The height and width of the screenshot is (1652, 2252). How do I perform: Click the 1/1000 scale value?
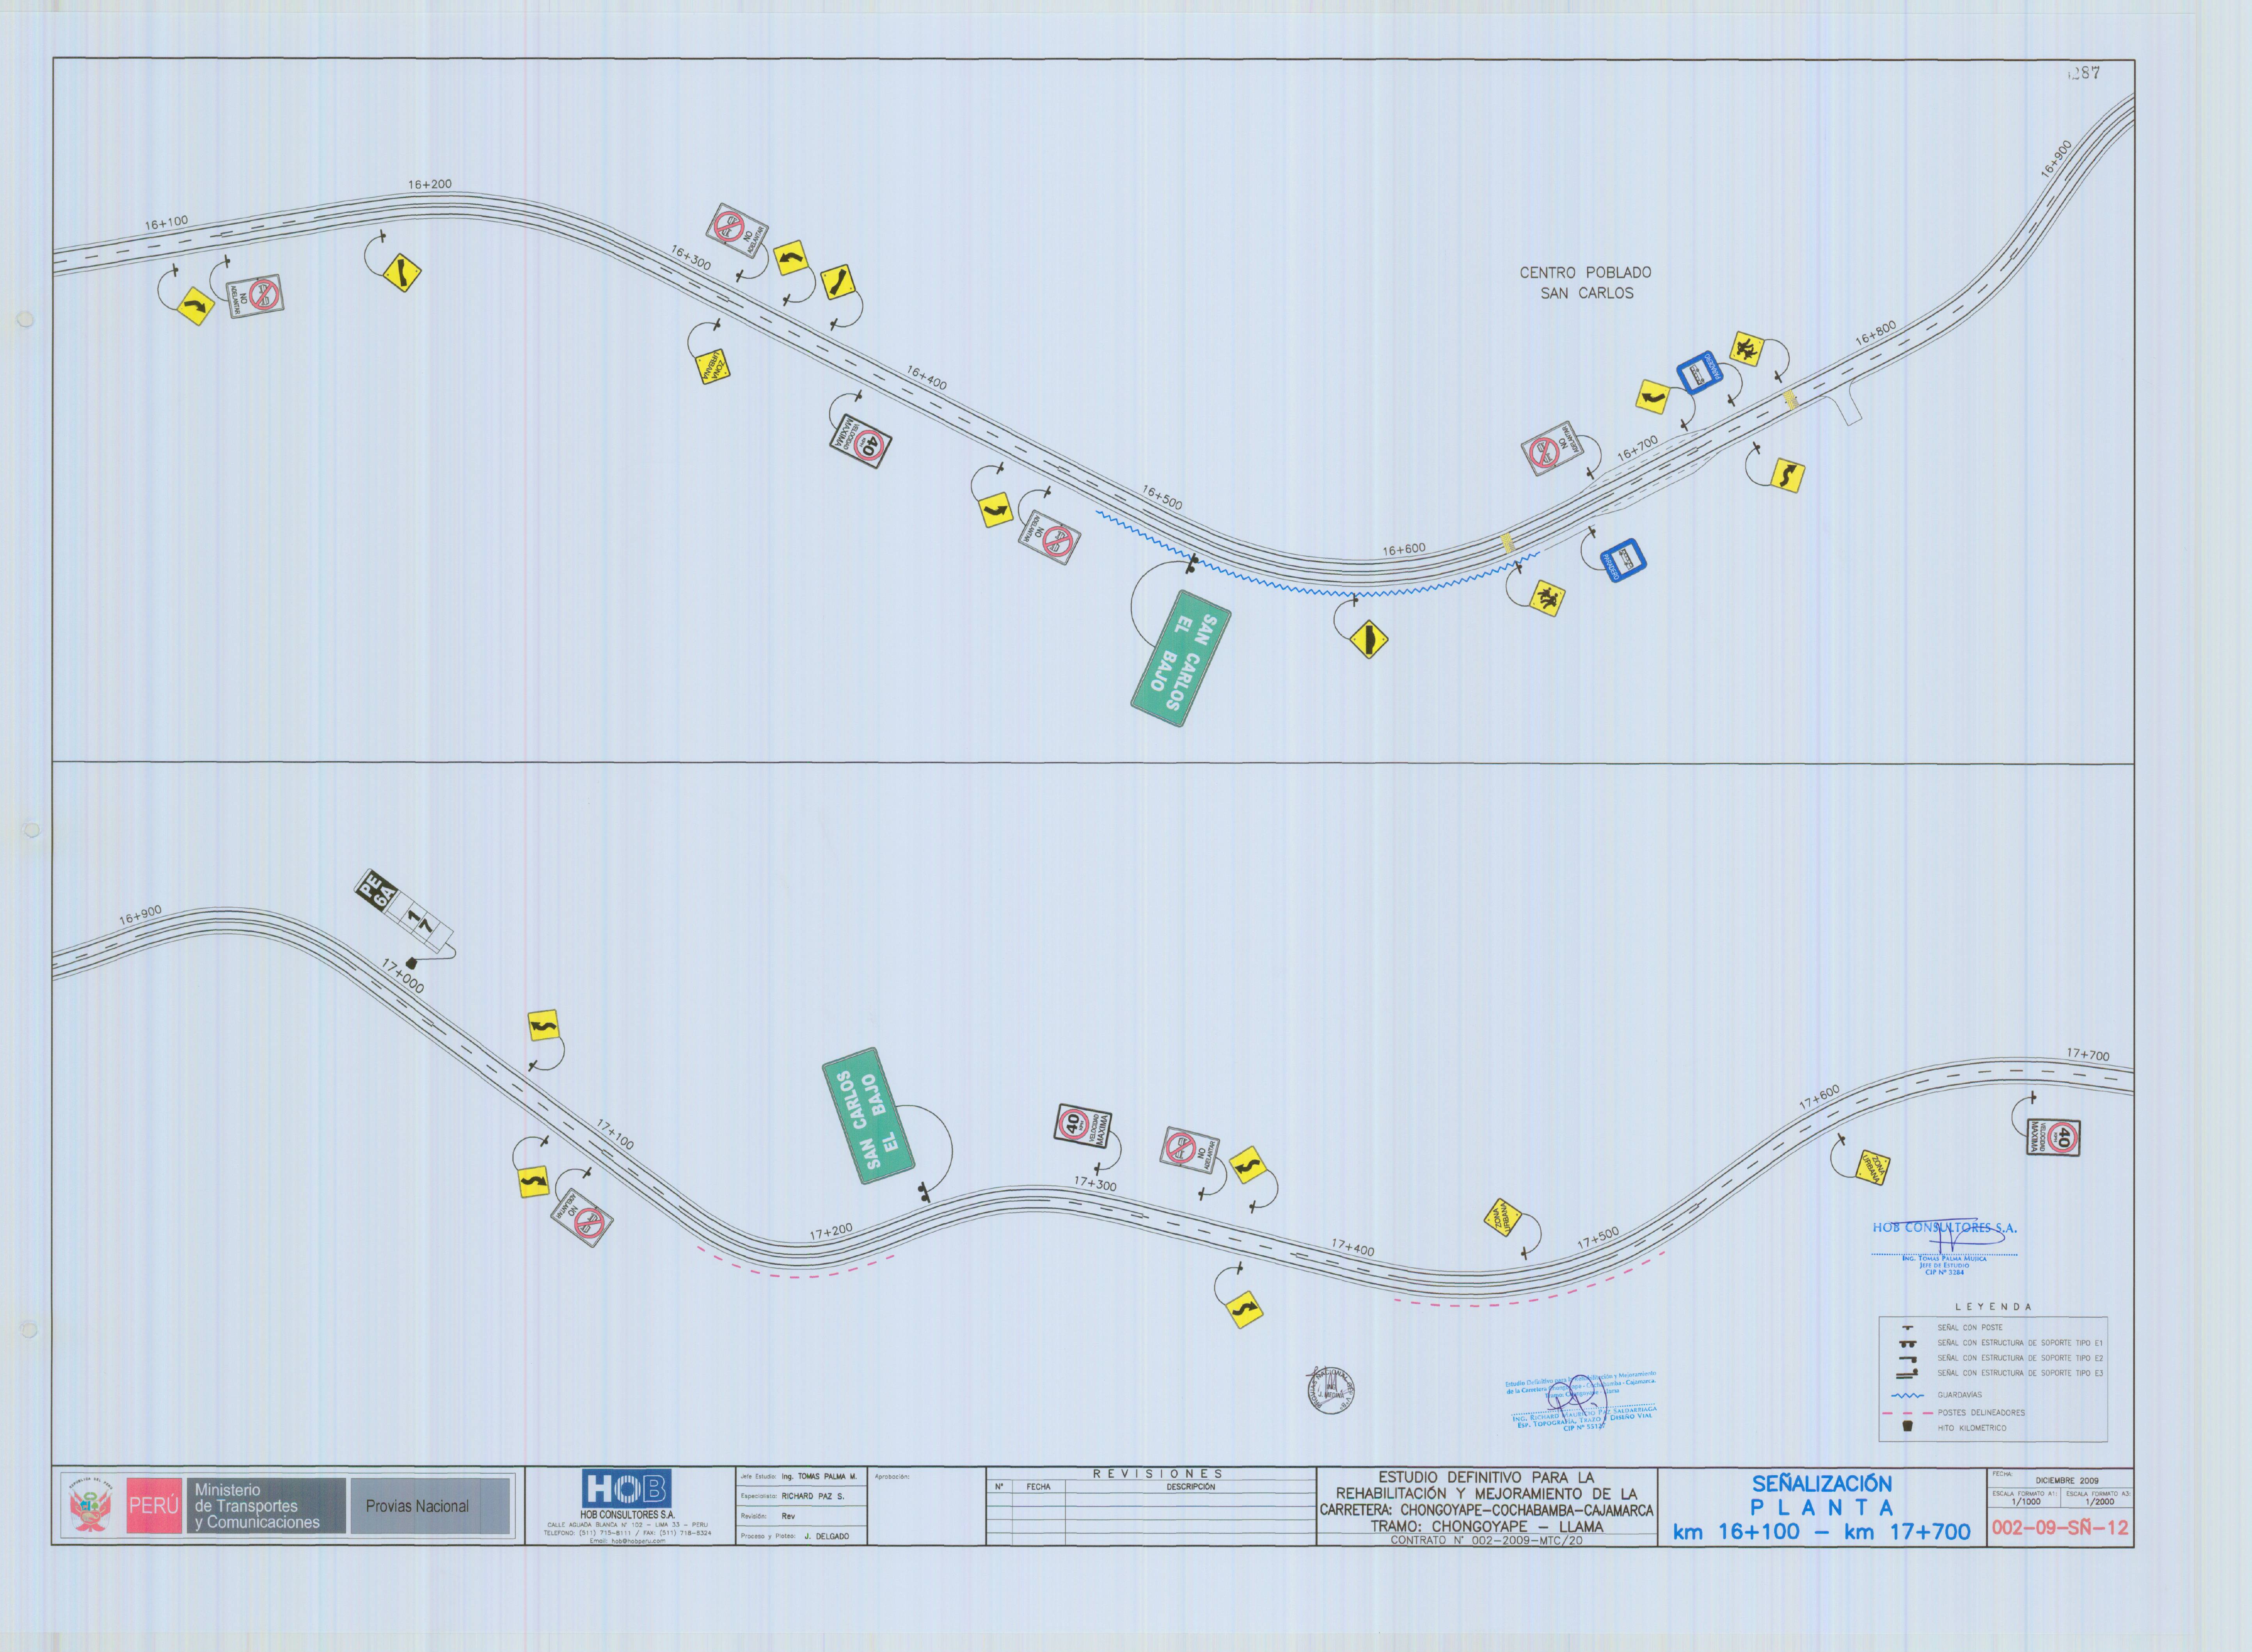2026,1502
